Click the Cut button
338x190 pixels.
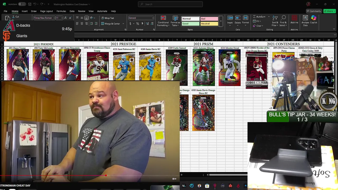pos(16,17)
